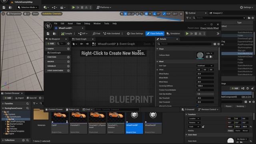Expand Favorites in content browser
This screenshot has height=144, width=256.
pos(3,104)
